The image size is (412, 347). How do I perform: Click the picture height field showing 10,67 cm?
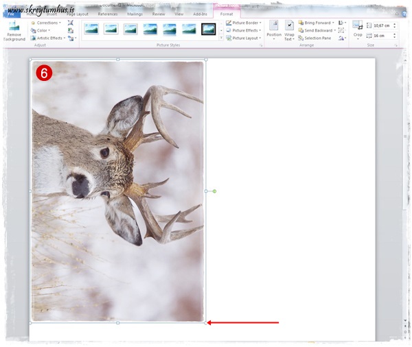[380, 25]
